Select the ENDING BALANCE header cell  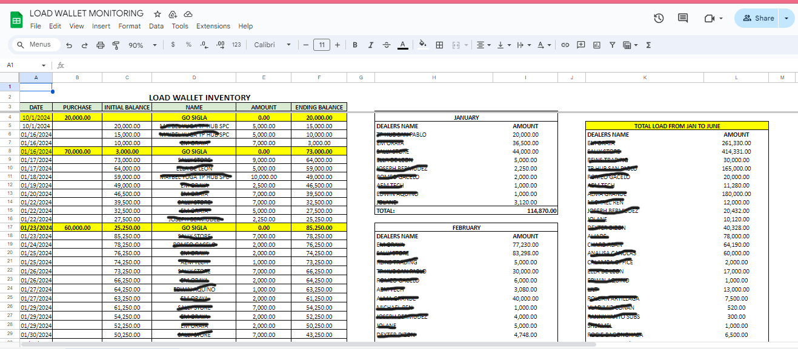319,107
